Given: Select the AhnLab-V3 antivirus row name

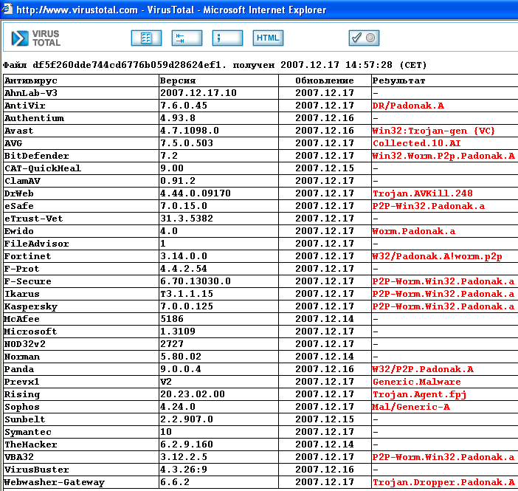Looking at the screenshot, I should tap(31, 93).
